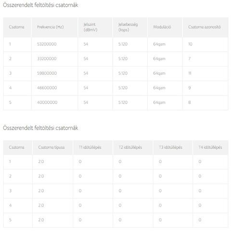Click the T3 időtúllépés column header
231x231 pixels.
(x=170, y=148)
